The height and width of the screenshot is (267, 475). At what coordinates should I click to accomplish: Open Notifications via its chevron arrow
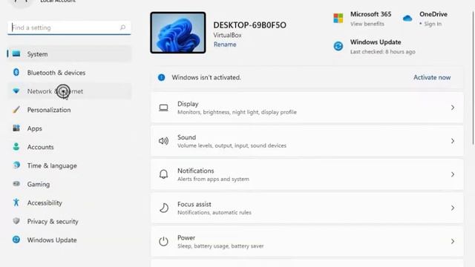[x=453, y=174]
